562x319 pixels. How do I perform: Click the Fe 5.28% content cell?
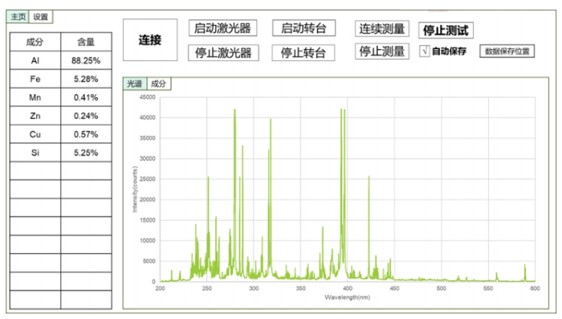[86, 79]
